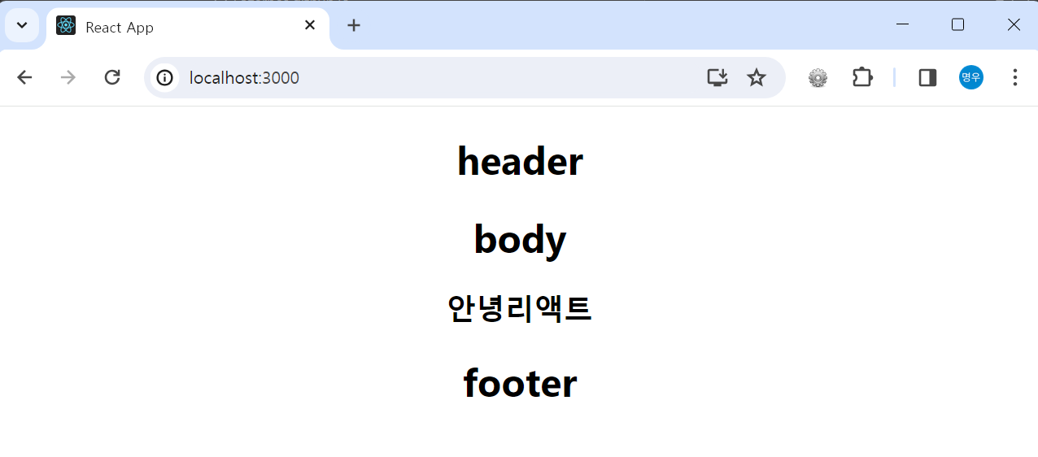Open the profile avatar menu
Viewport: 1038px width, 457px height.
click(971, 77)
